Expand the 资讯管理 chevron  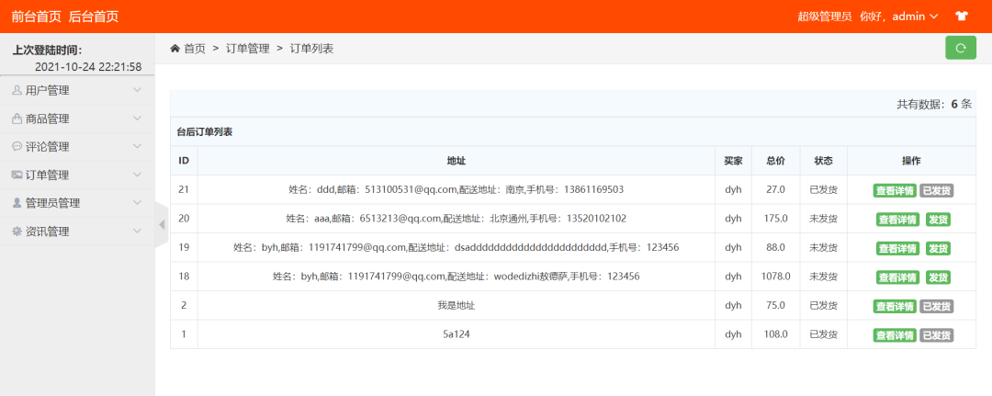click(137, 231)
